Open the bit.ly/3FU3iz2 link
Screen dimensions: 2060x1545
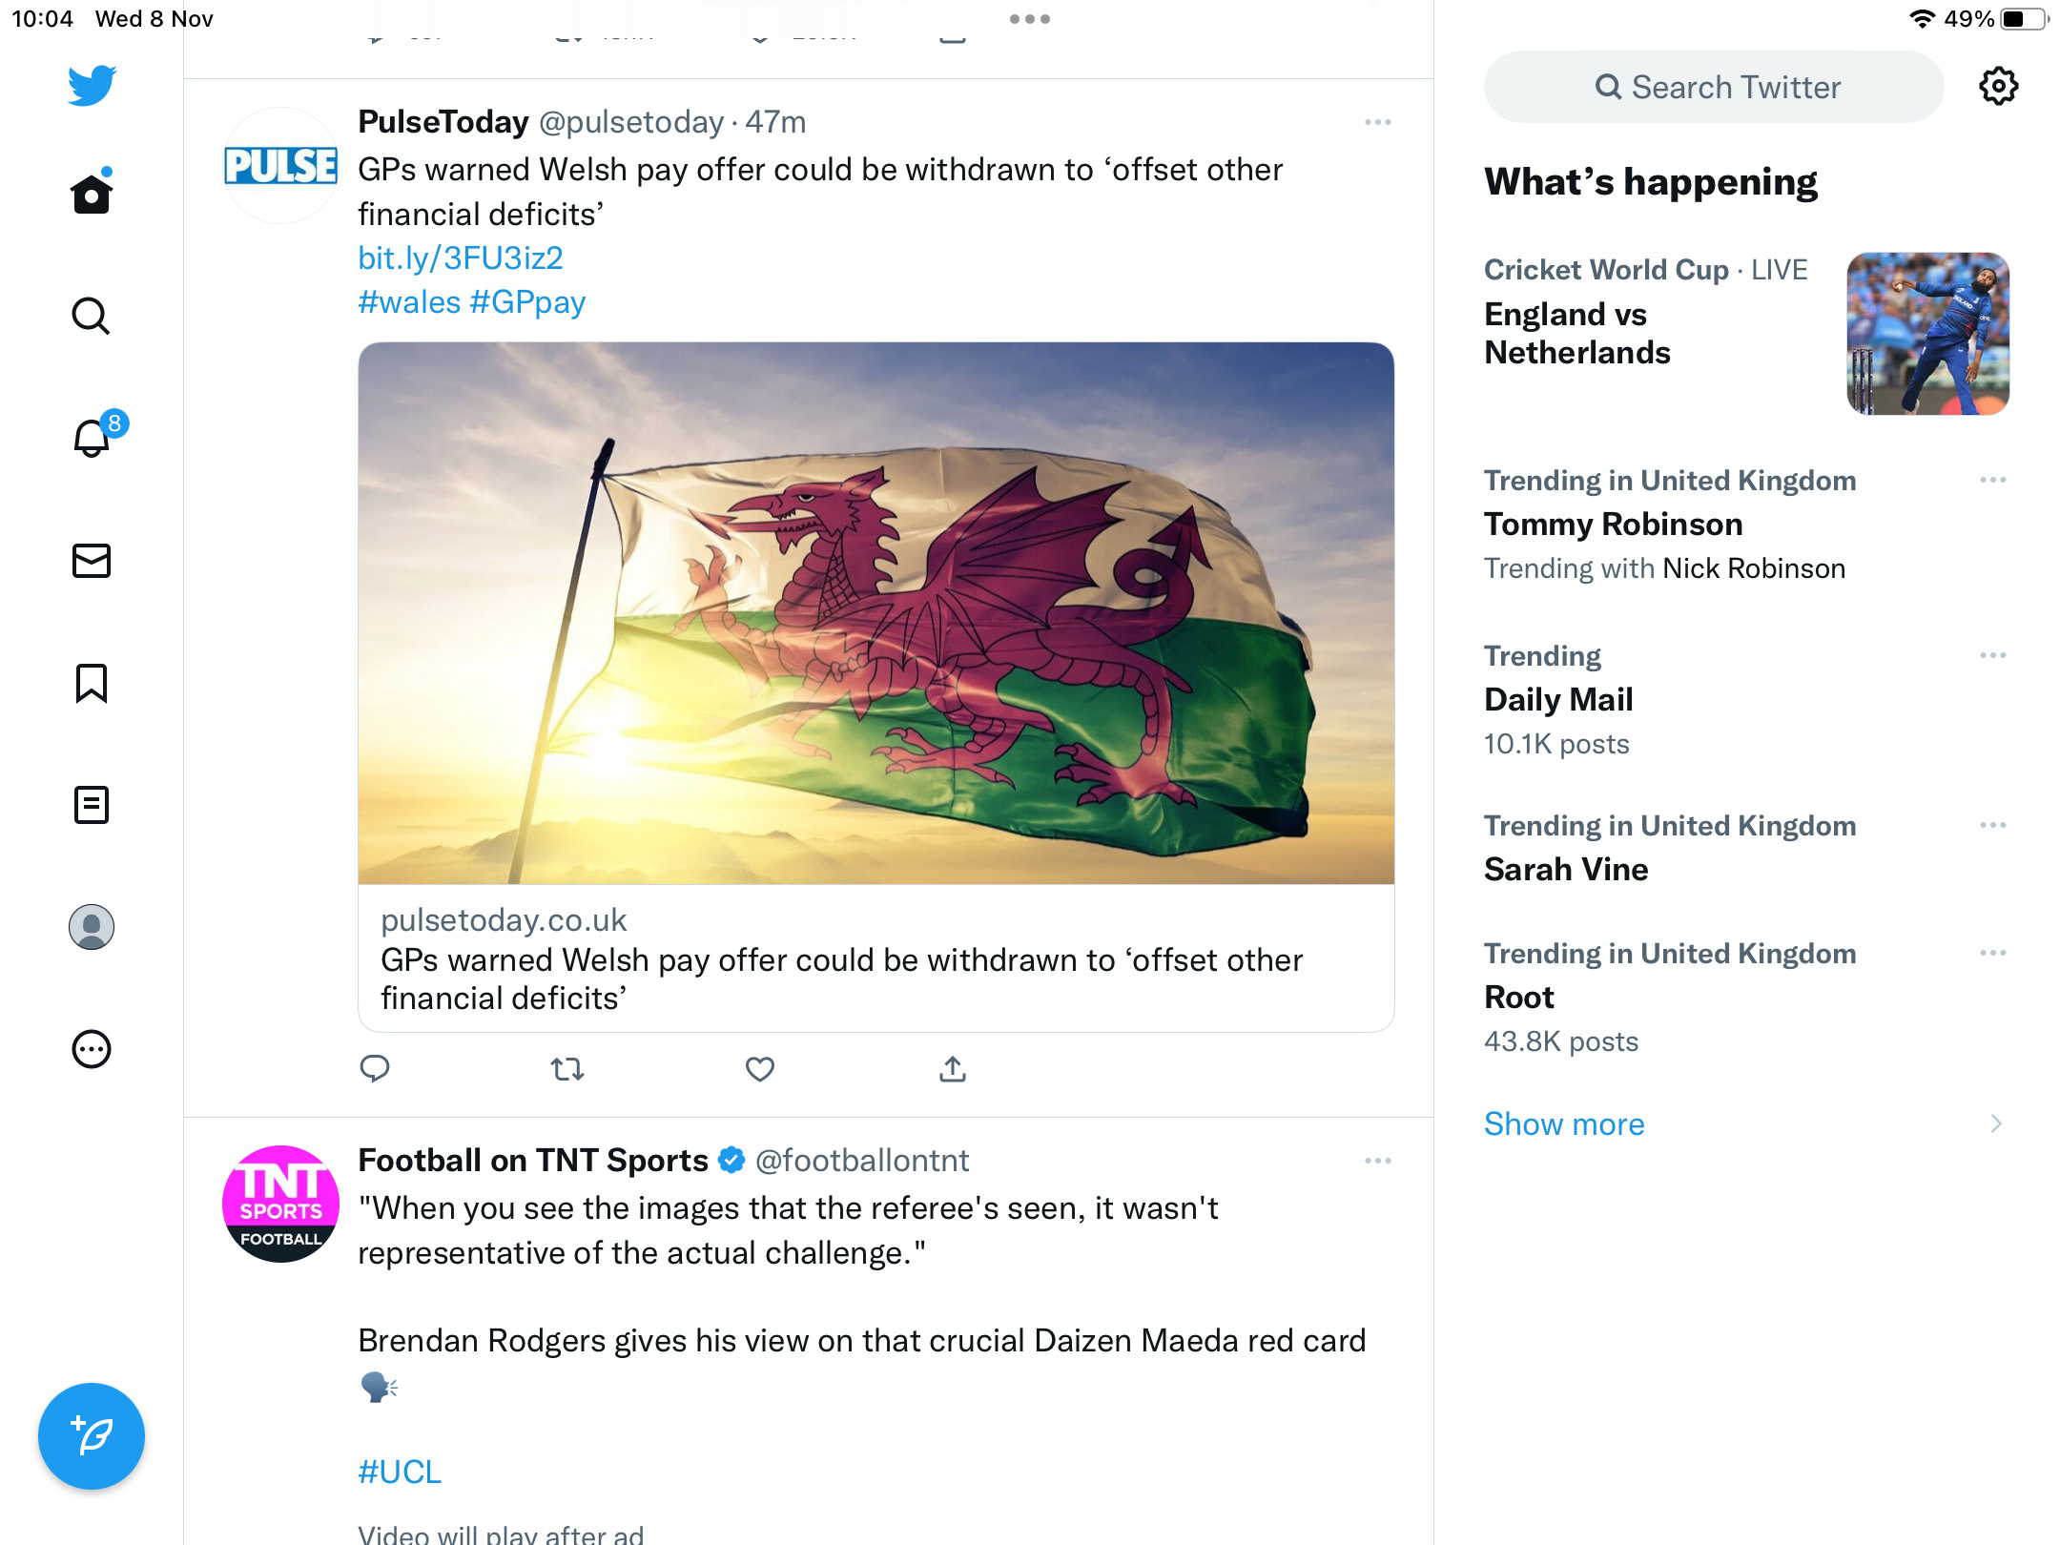point(461,257)
